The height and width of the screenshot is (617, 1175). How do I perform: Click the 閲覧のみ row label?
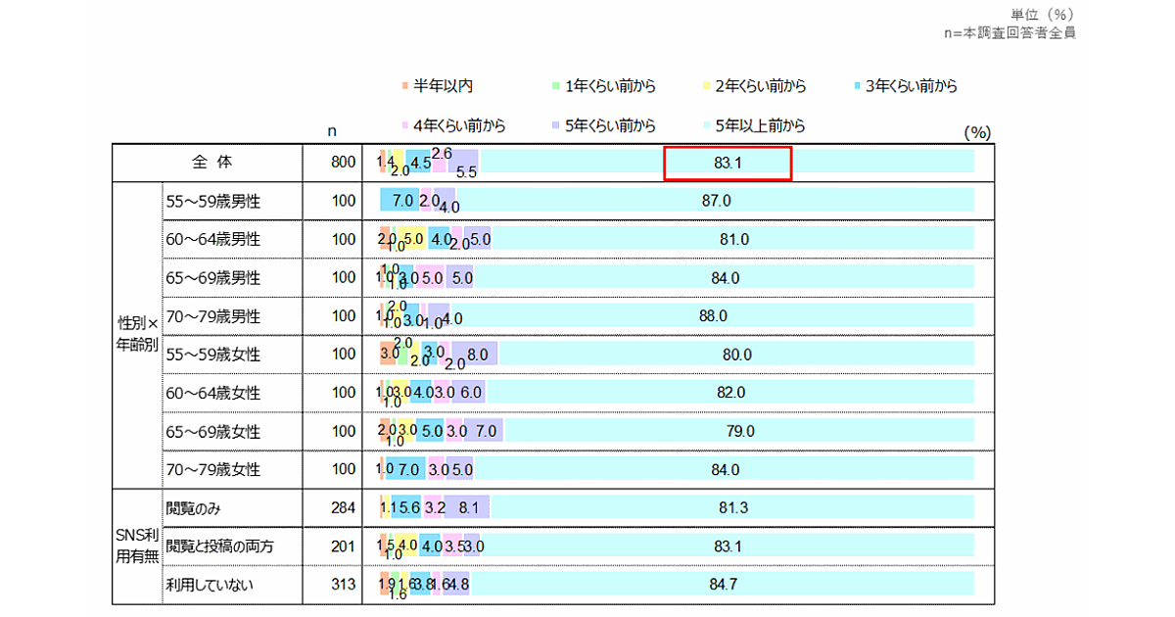click(190, 507)
